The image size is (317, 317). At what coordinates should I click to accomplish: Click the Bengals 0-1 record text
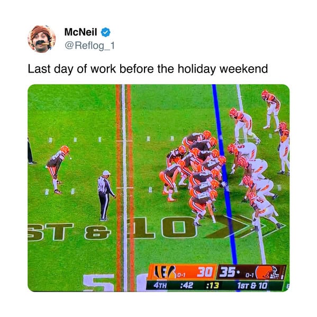(182, 275)
